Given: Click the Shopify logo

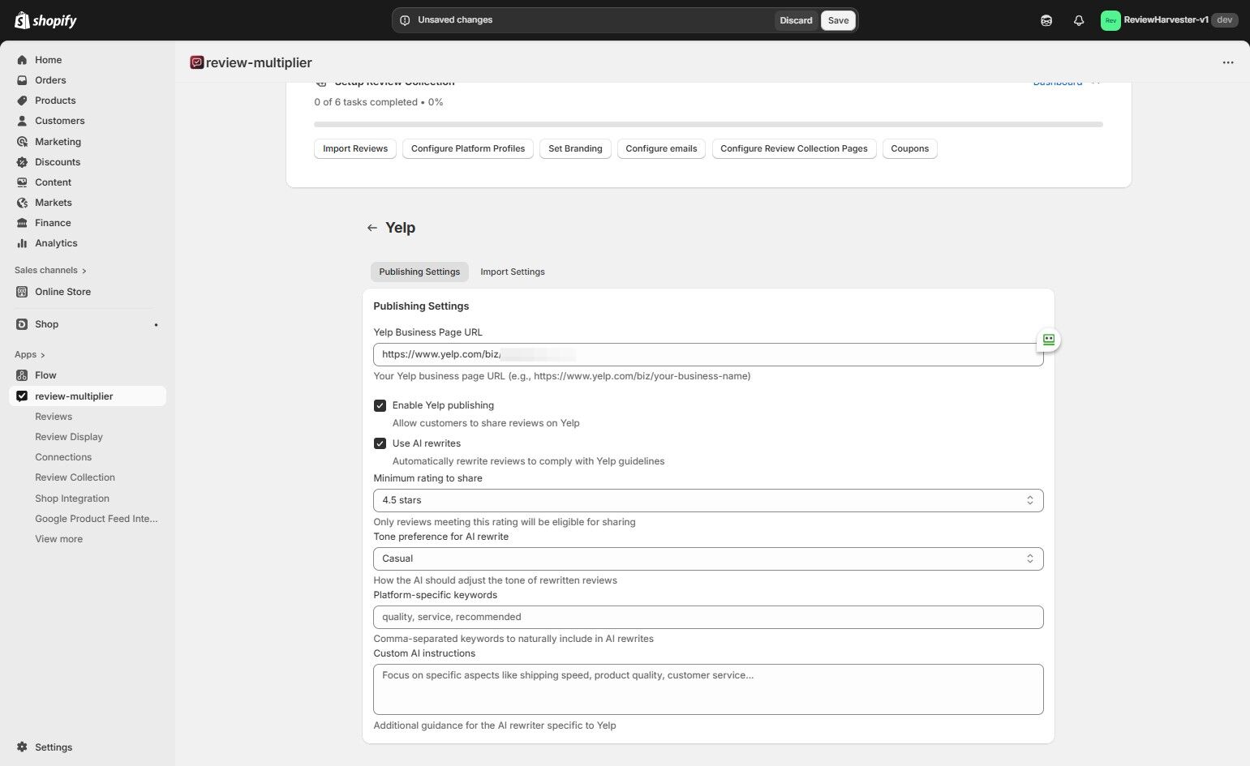Looking at the screenshot, I should point(45,19).
